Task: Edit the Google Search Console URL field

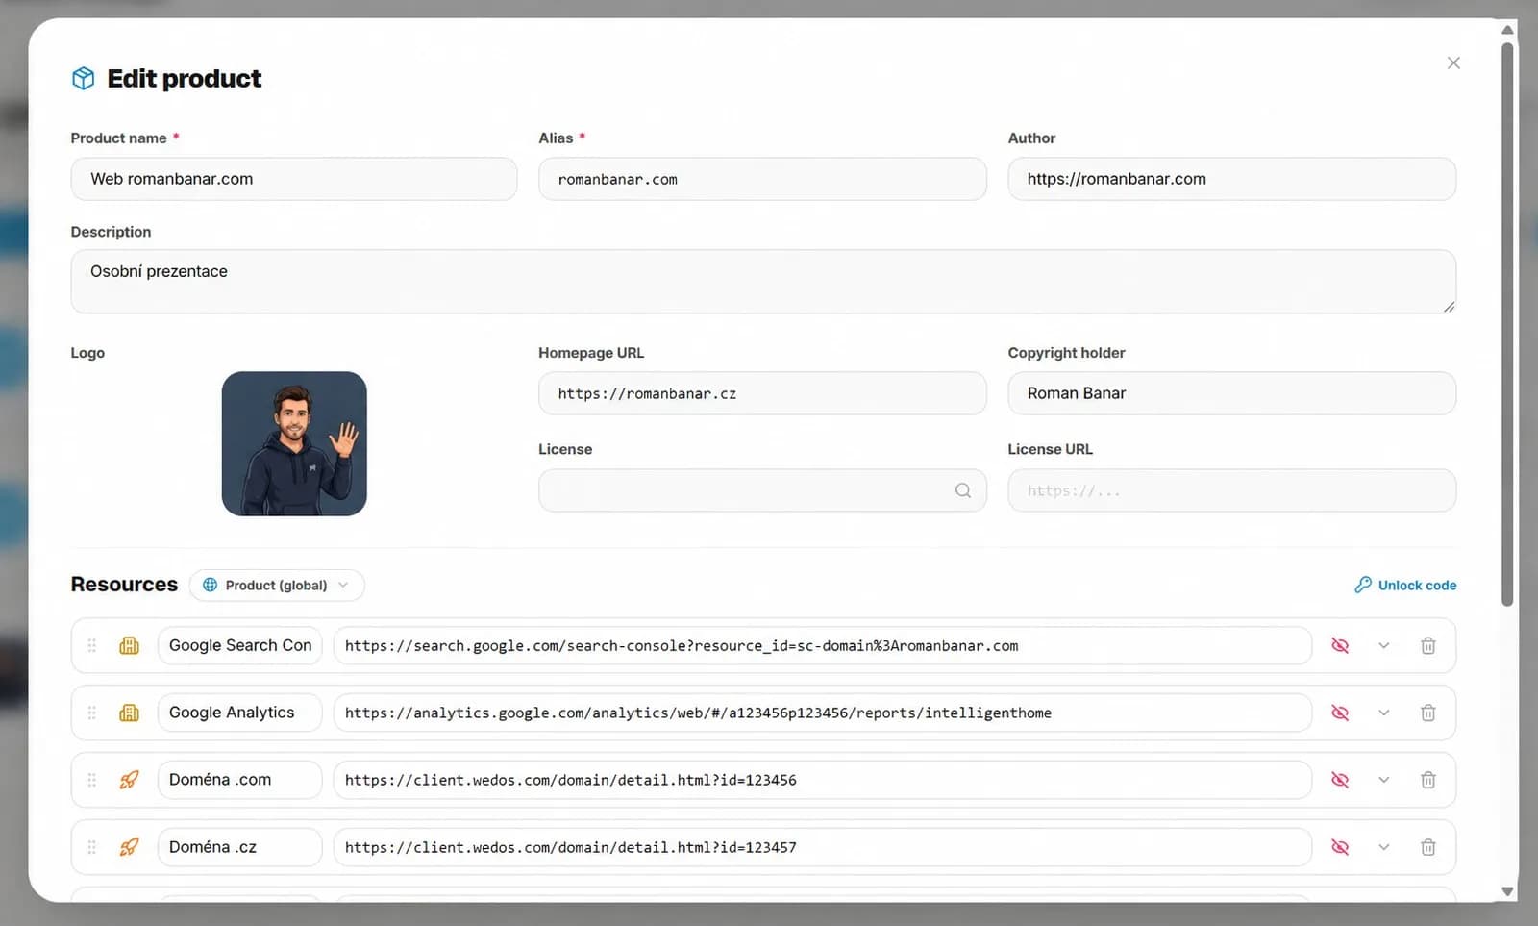Action: 822,645
